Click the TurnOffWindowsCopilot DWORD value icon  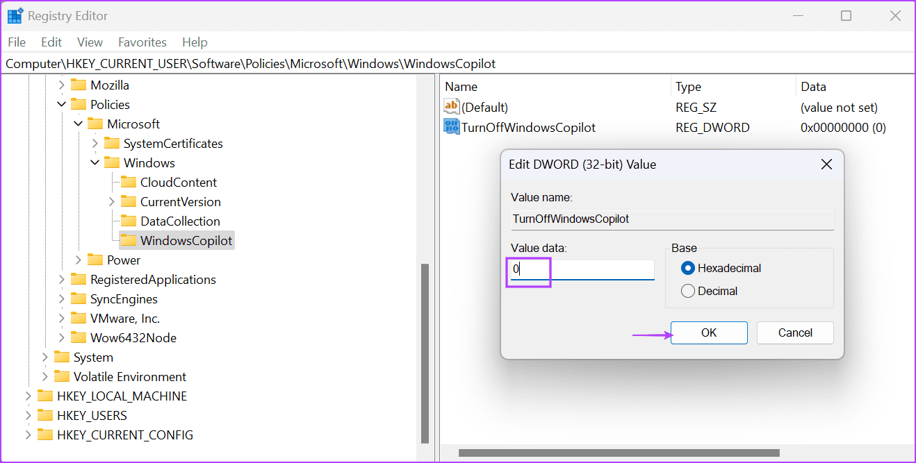pyautogui.click(x=452, y=127)
